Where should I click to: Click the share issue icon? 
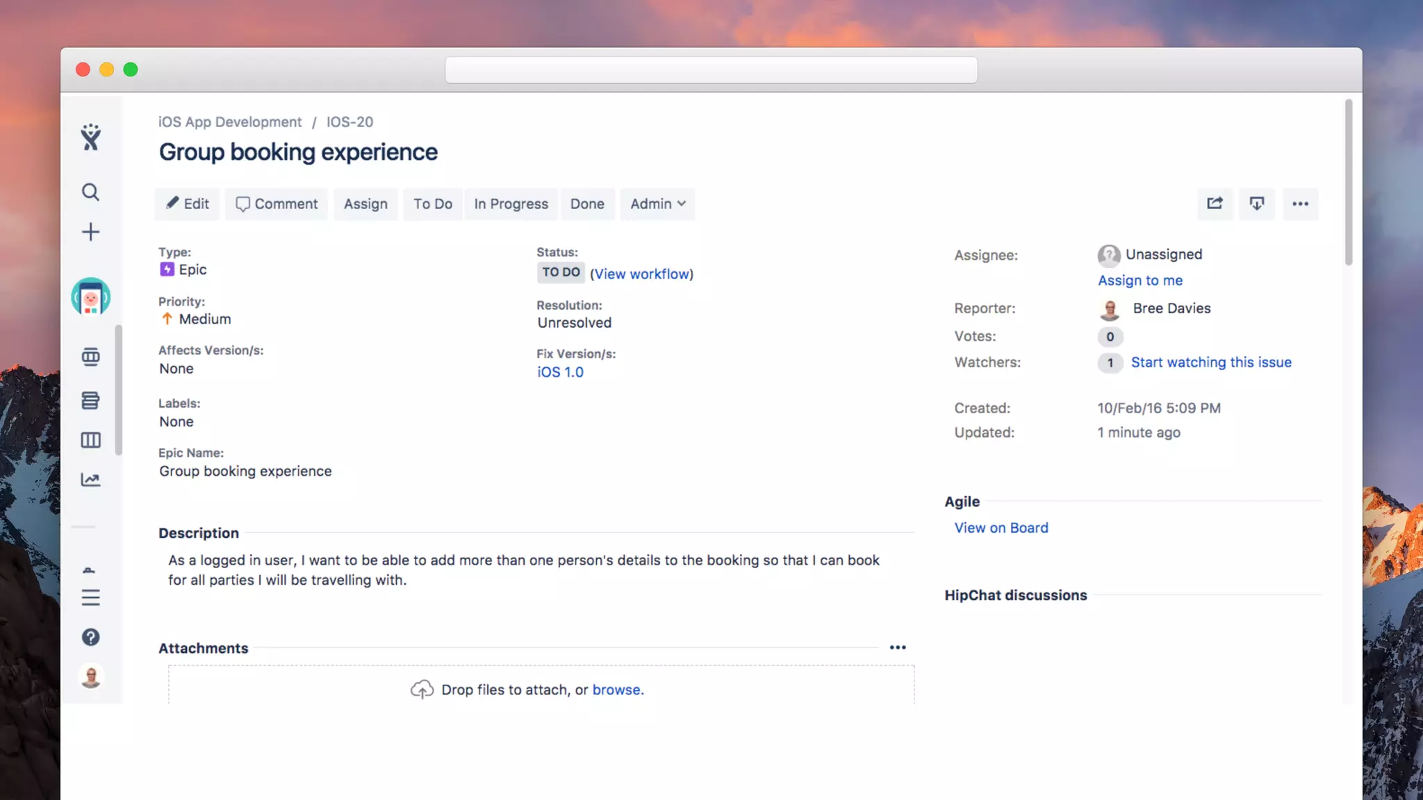1215,203
